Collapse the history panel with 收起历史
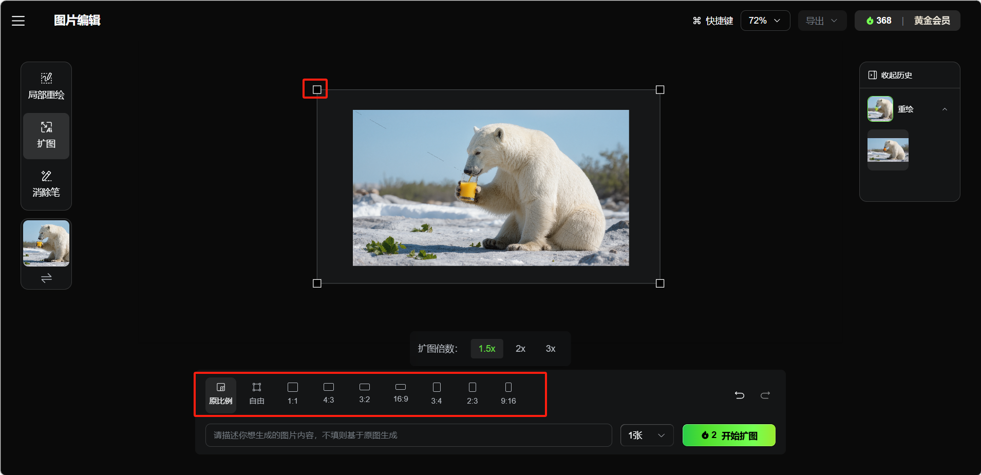Viewport: 981px width, 475px height. tap(890, 75)
